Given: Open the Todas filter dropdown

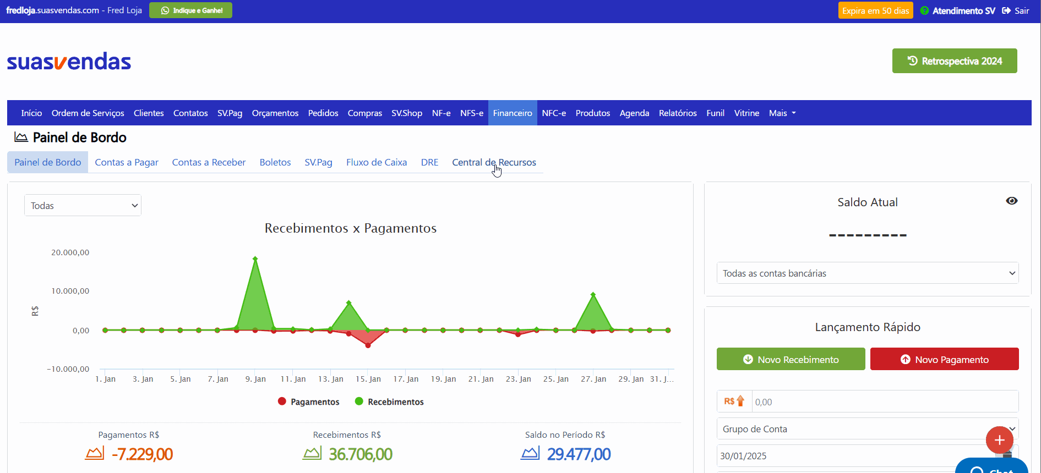Looking at the screenshot, I should click(x=83, y=205).
